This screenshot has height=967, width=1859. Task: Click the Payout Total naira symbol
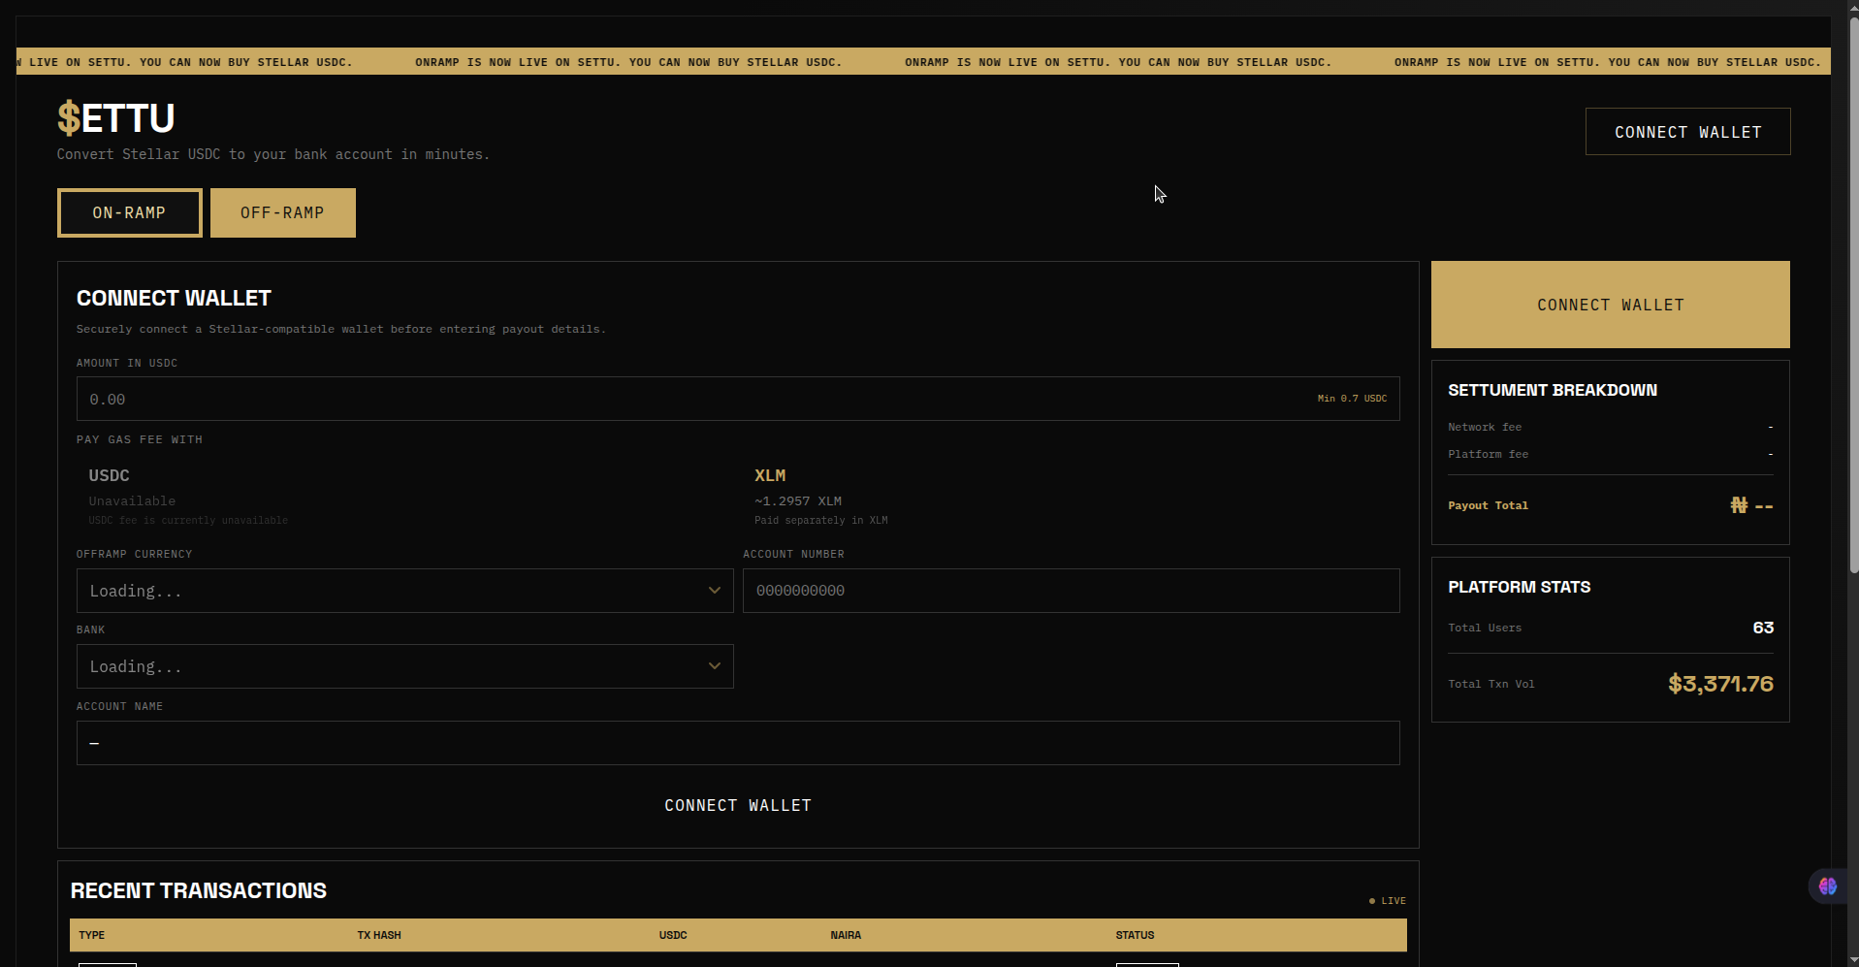pos(1739,505)
